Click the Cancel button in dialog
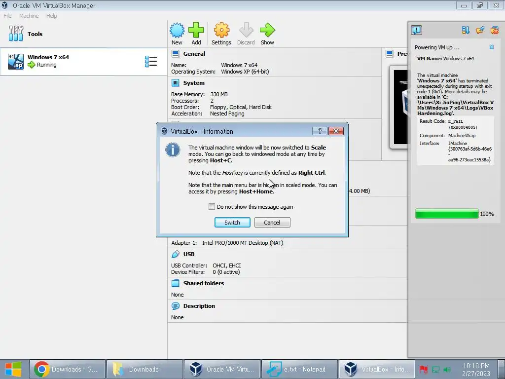 tap(272, 223)
